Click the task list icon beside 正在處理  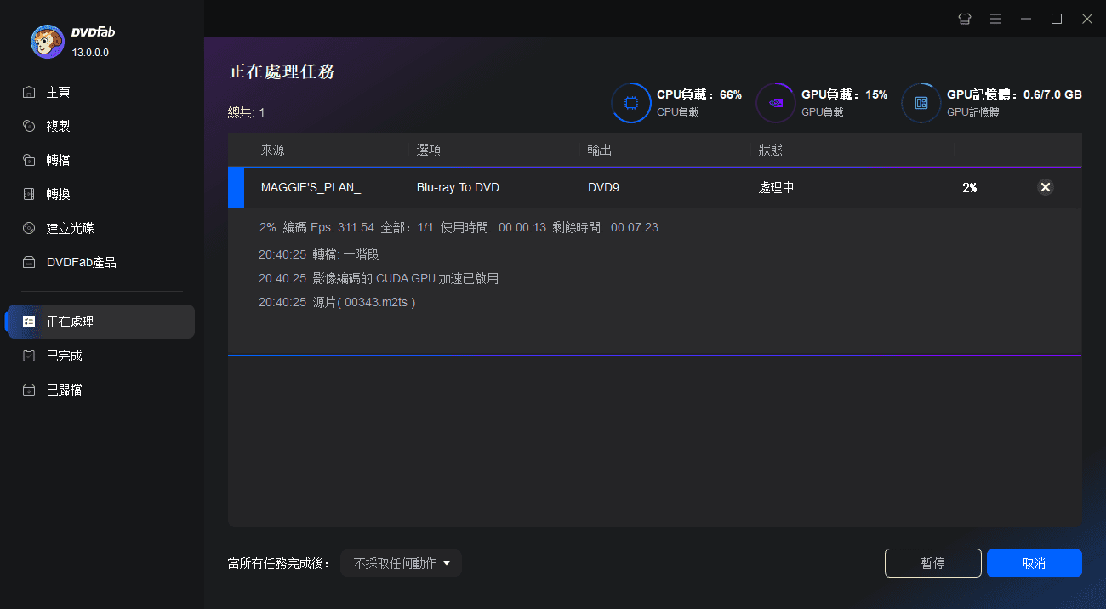[x=29, y=322]
